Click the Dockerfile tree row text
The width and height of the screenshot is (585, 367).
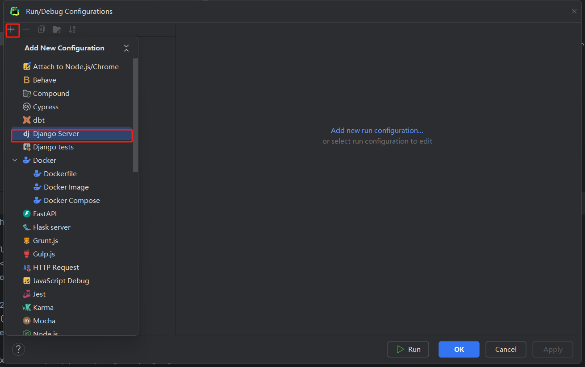coord(60,174)
